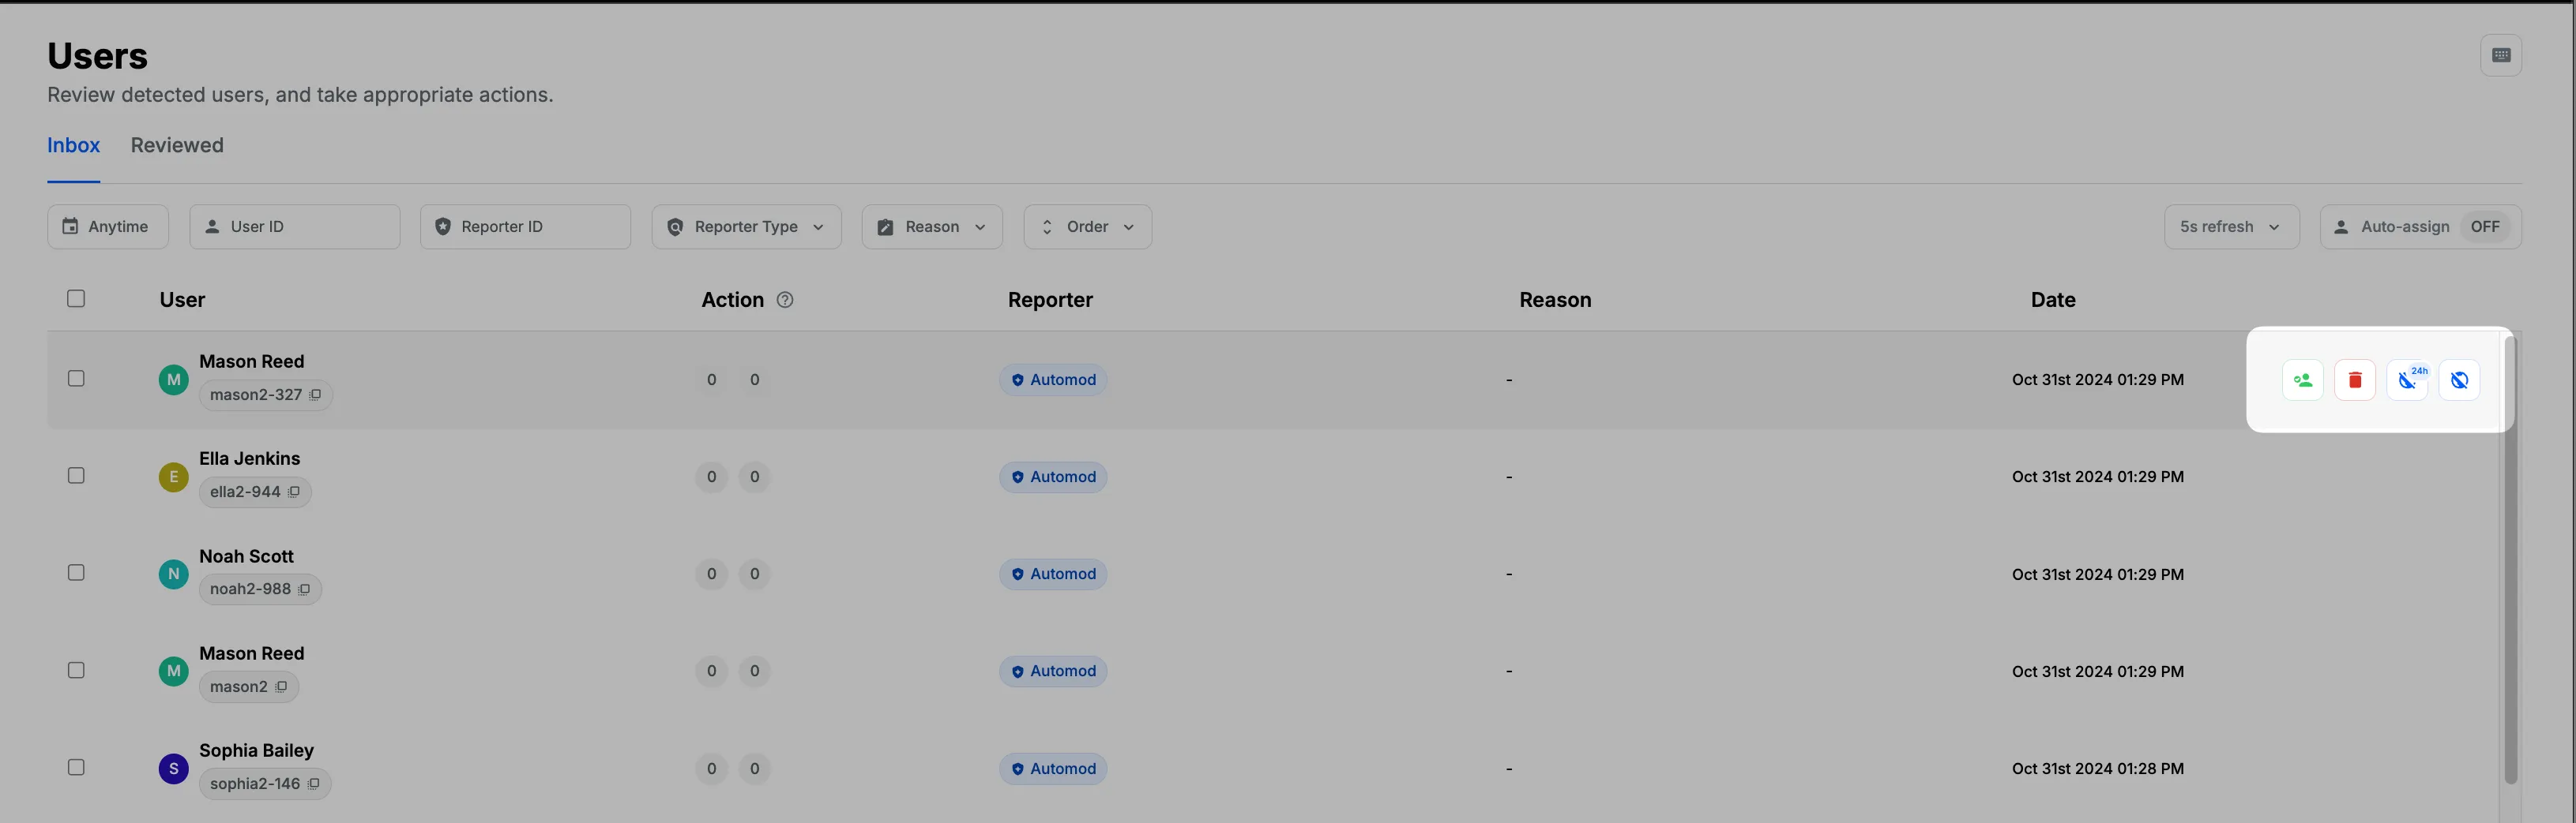Copy the mason2-327 user ID
The height and width of the screenshot is (823, 2576).
point(316,395)
